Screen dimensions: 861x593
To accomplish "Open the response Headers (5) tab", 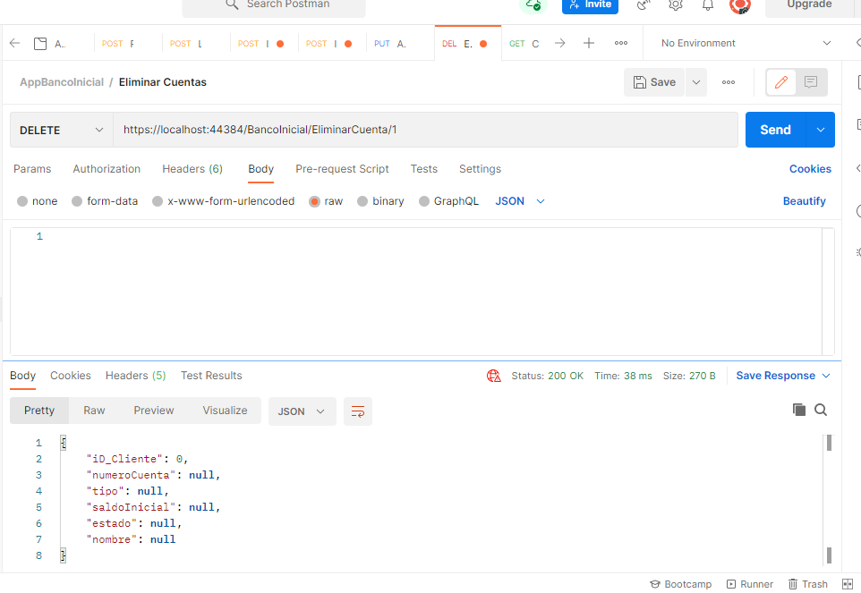I will pos(136,376).
